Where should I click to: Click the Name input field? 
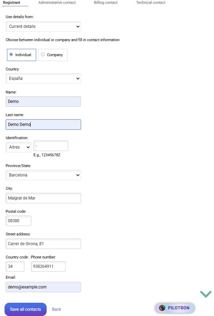click(43, 101)
